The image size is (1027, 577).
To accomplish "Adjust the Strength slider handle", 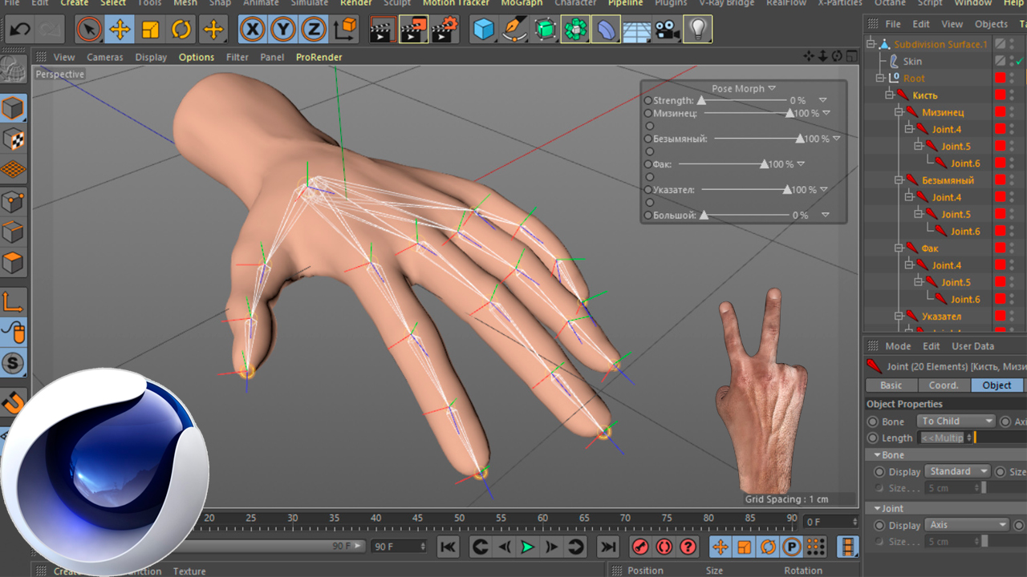I will click(x=701, y=100).
